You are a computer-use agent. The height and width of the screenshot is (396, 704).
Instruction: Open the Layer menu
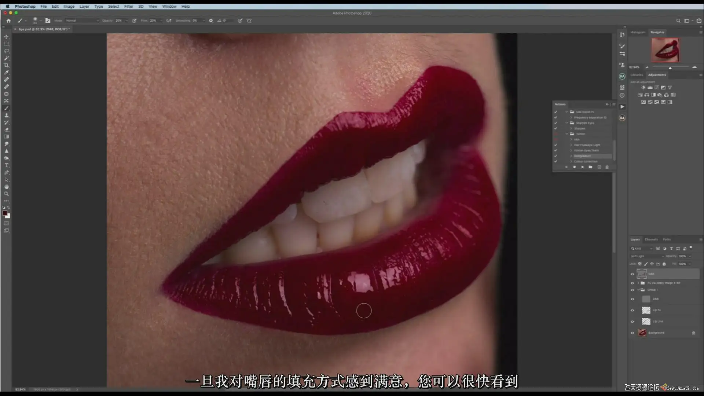84,7
